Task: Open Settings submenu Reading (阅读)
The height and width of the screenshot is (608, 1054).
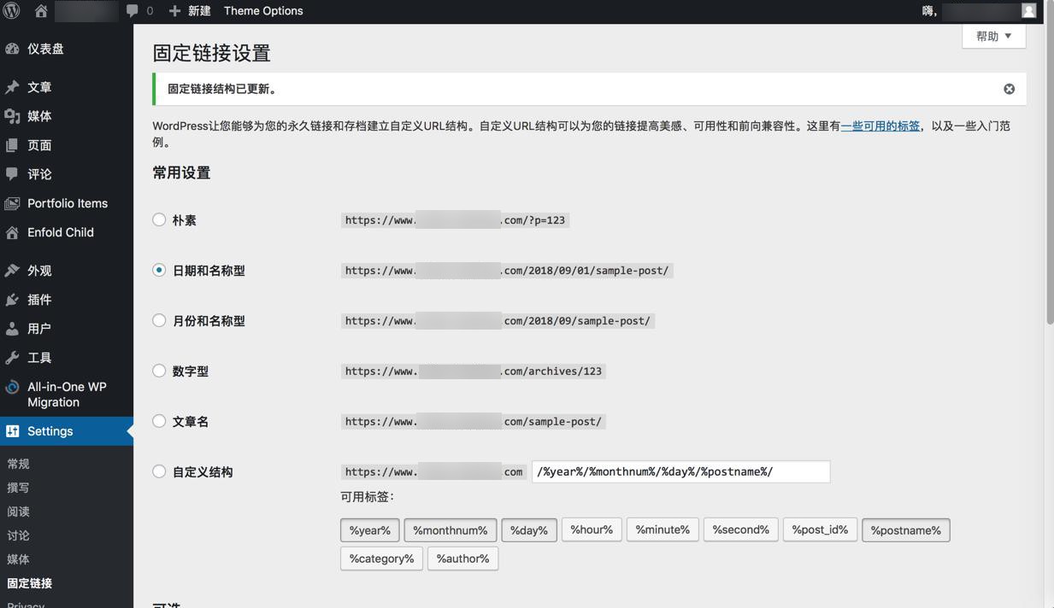Action: point(18,512)
